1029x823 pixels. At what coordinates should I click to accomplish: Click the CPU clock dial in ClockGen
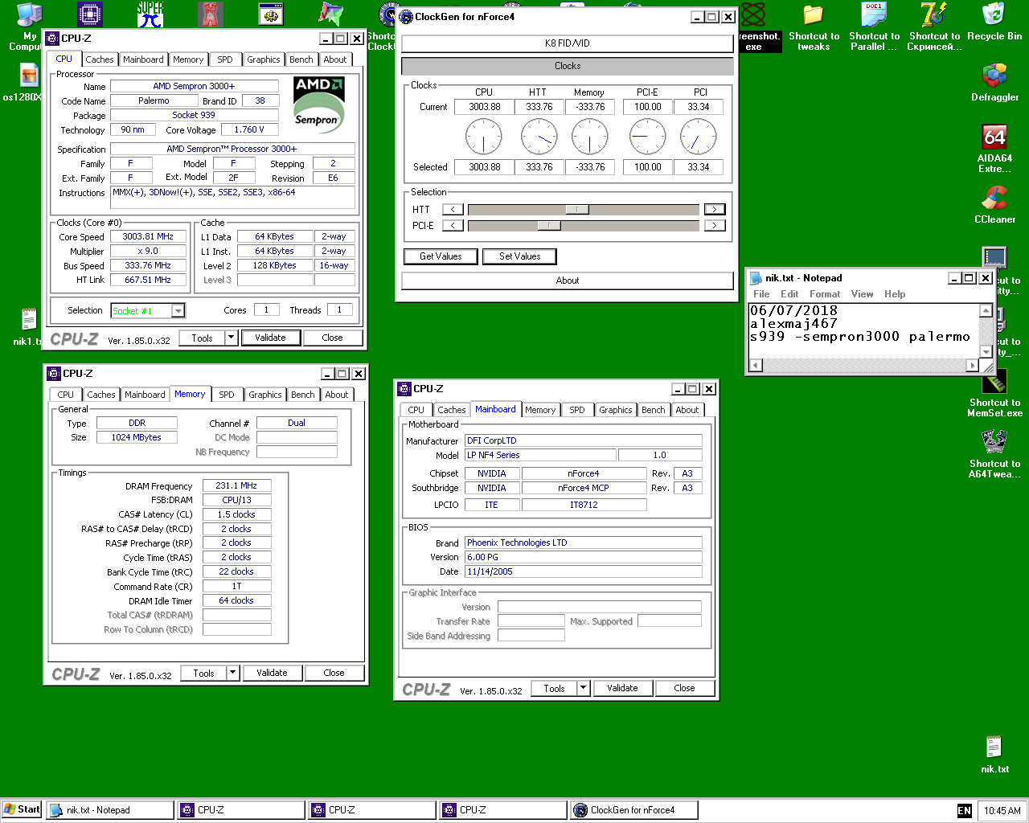484,137
